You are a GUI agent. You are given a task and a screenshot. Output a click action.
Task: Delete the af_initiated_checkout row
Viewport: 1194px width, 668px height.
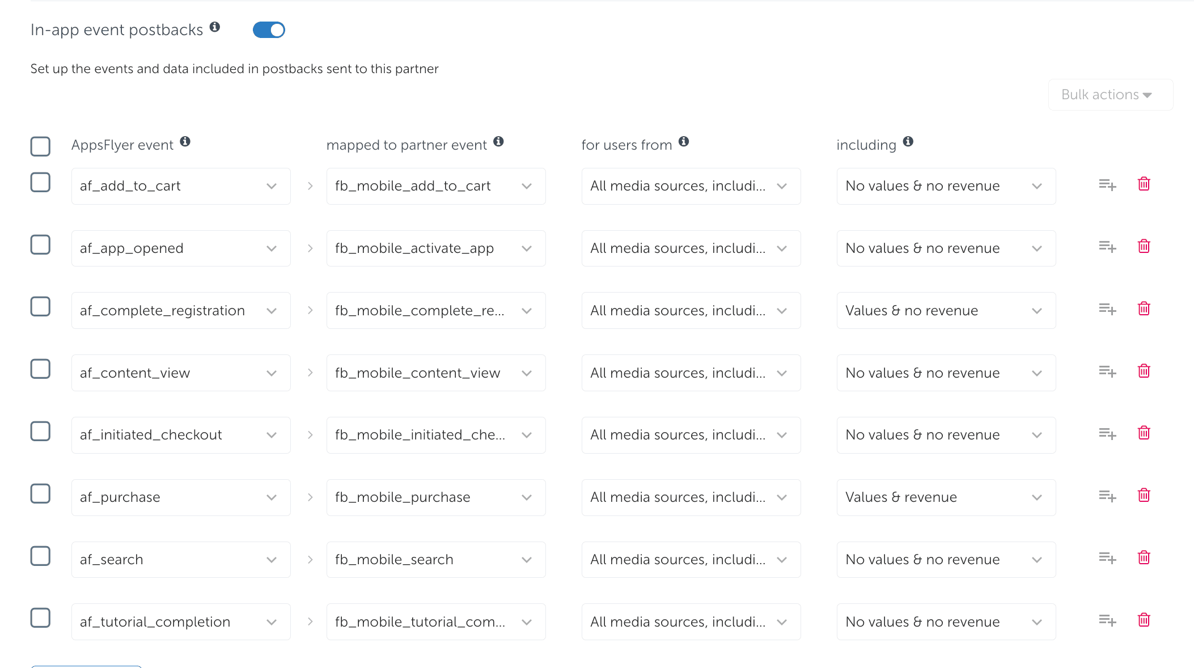pyautogui.click(x=1144, y=433)
